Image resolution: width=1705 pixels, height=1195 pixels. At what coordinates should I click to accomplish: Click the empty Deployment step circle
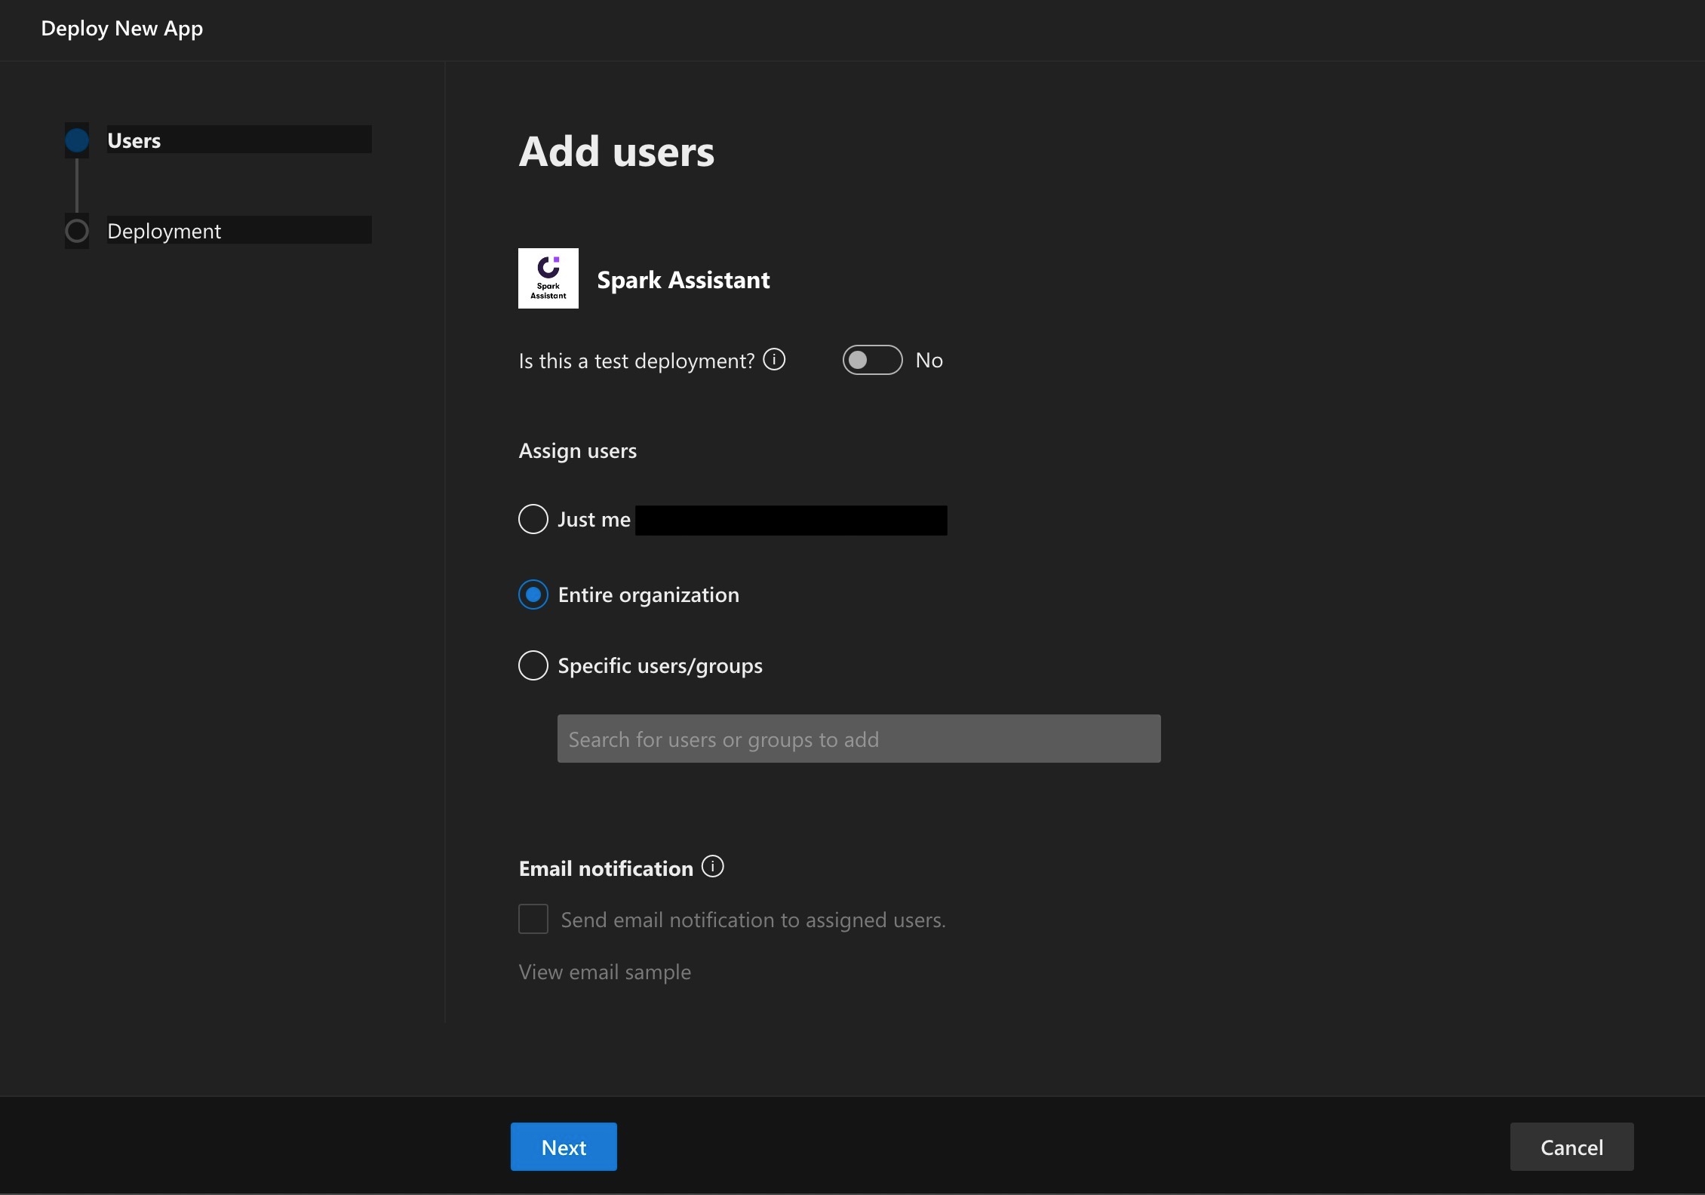pos(77,231)
